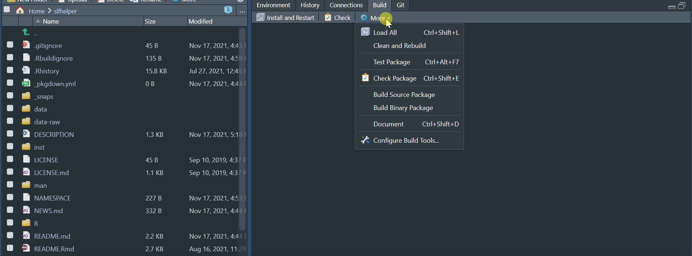Click the Delete file icon
692x256 pixels.
tap(100, 1)
